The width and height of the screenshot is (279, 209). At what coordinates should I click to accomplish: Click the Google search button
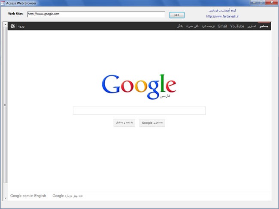pos(152,122)
